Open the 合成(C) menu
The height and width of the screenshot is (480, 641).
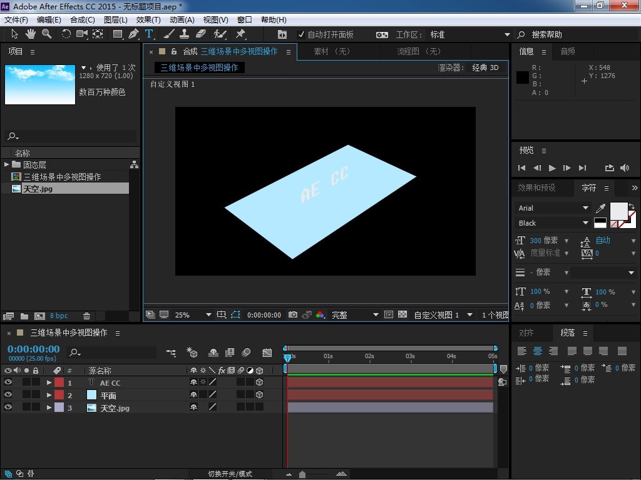pos(82,20)
